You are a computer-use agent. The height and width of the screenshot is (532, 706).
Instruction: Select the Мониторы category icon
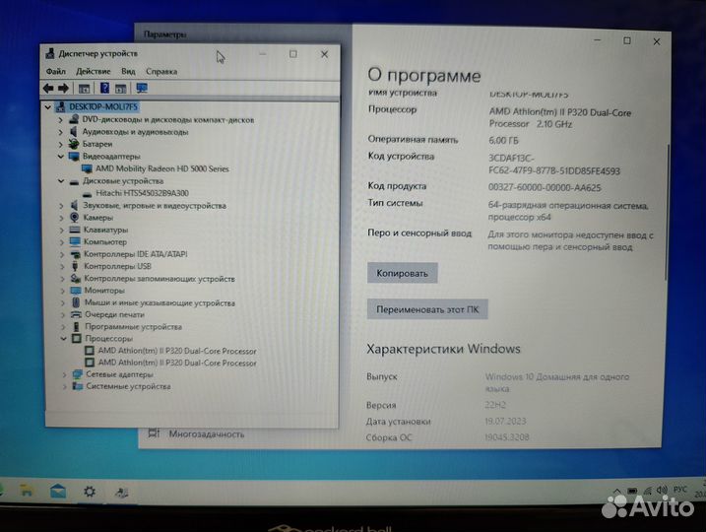click(76, 291)
